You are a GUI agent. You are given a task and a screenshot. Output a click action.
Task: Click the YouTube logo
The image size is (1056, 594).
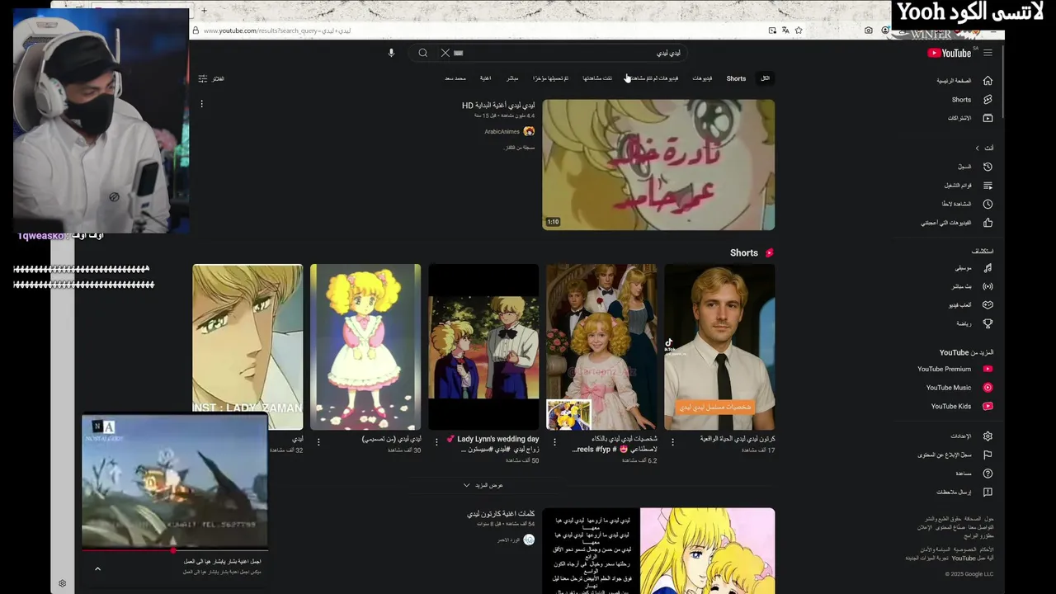[x=950, y=53]
